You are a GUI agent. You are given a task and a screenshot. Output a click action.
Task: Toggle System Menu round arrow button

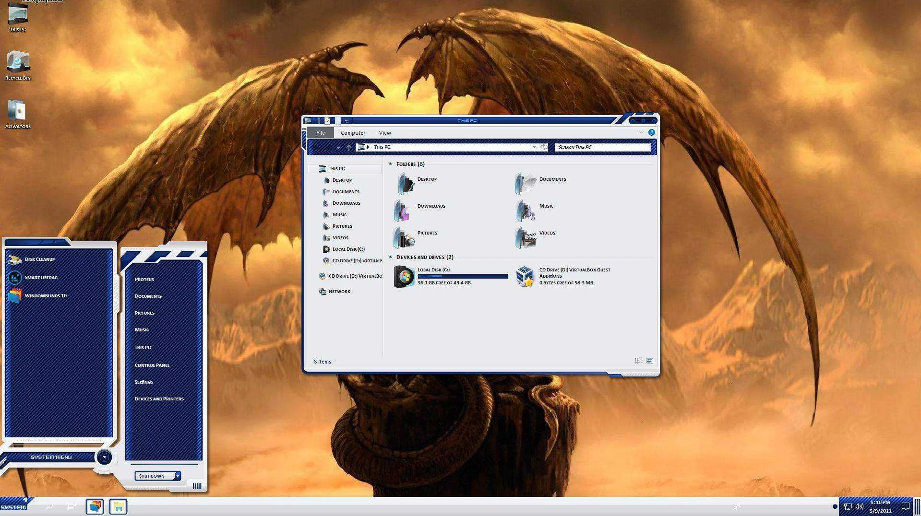point(104,457)
